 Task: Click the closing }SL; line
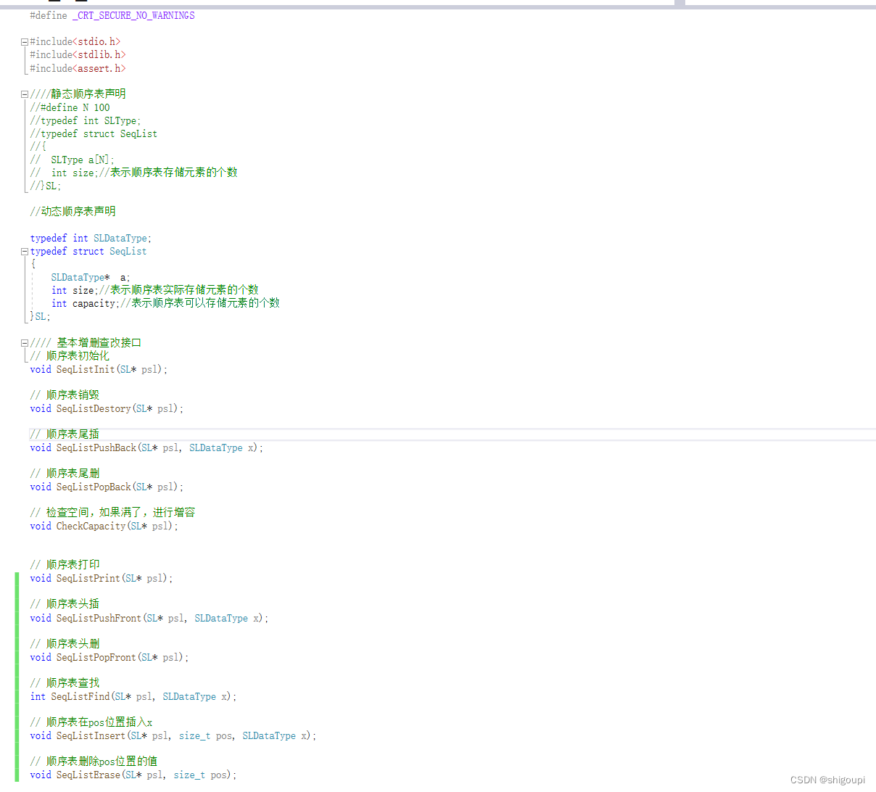click(40, 317)
